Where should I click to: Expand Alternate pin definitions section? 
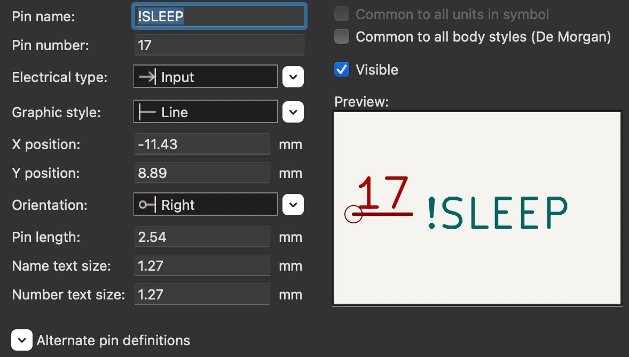click(x=22, y=340)
